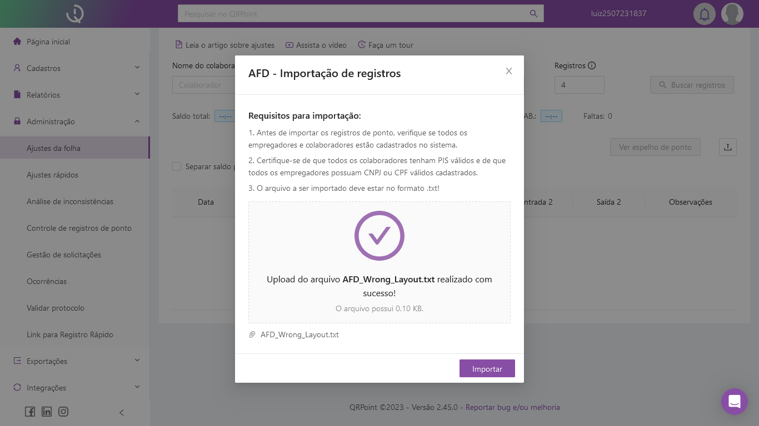This screenshot has height=426, width=759.
Task: Open the Instagram social icon
Action: tap(63, 412)
